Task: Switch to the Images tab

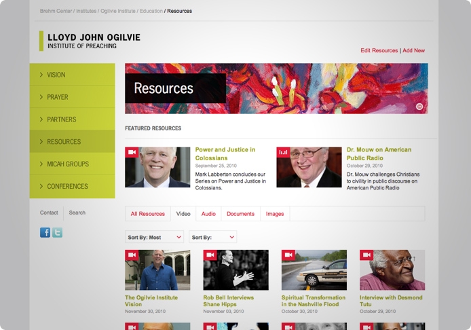Action: pos(275,214)
